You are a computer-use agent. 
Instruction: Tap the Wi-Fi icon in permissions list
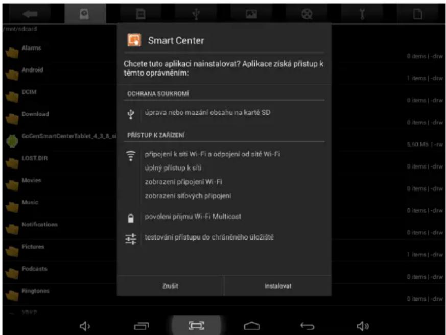point(131,156)
